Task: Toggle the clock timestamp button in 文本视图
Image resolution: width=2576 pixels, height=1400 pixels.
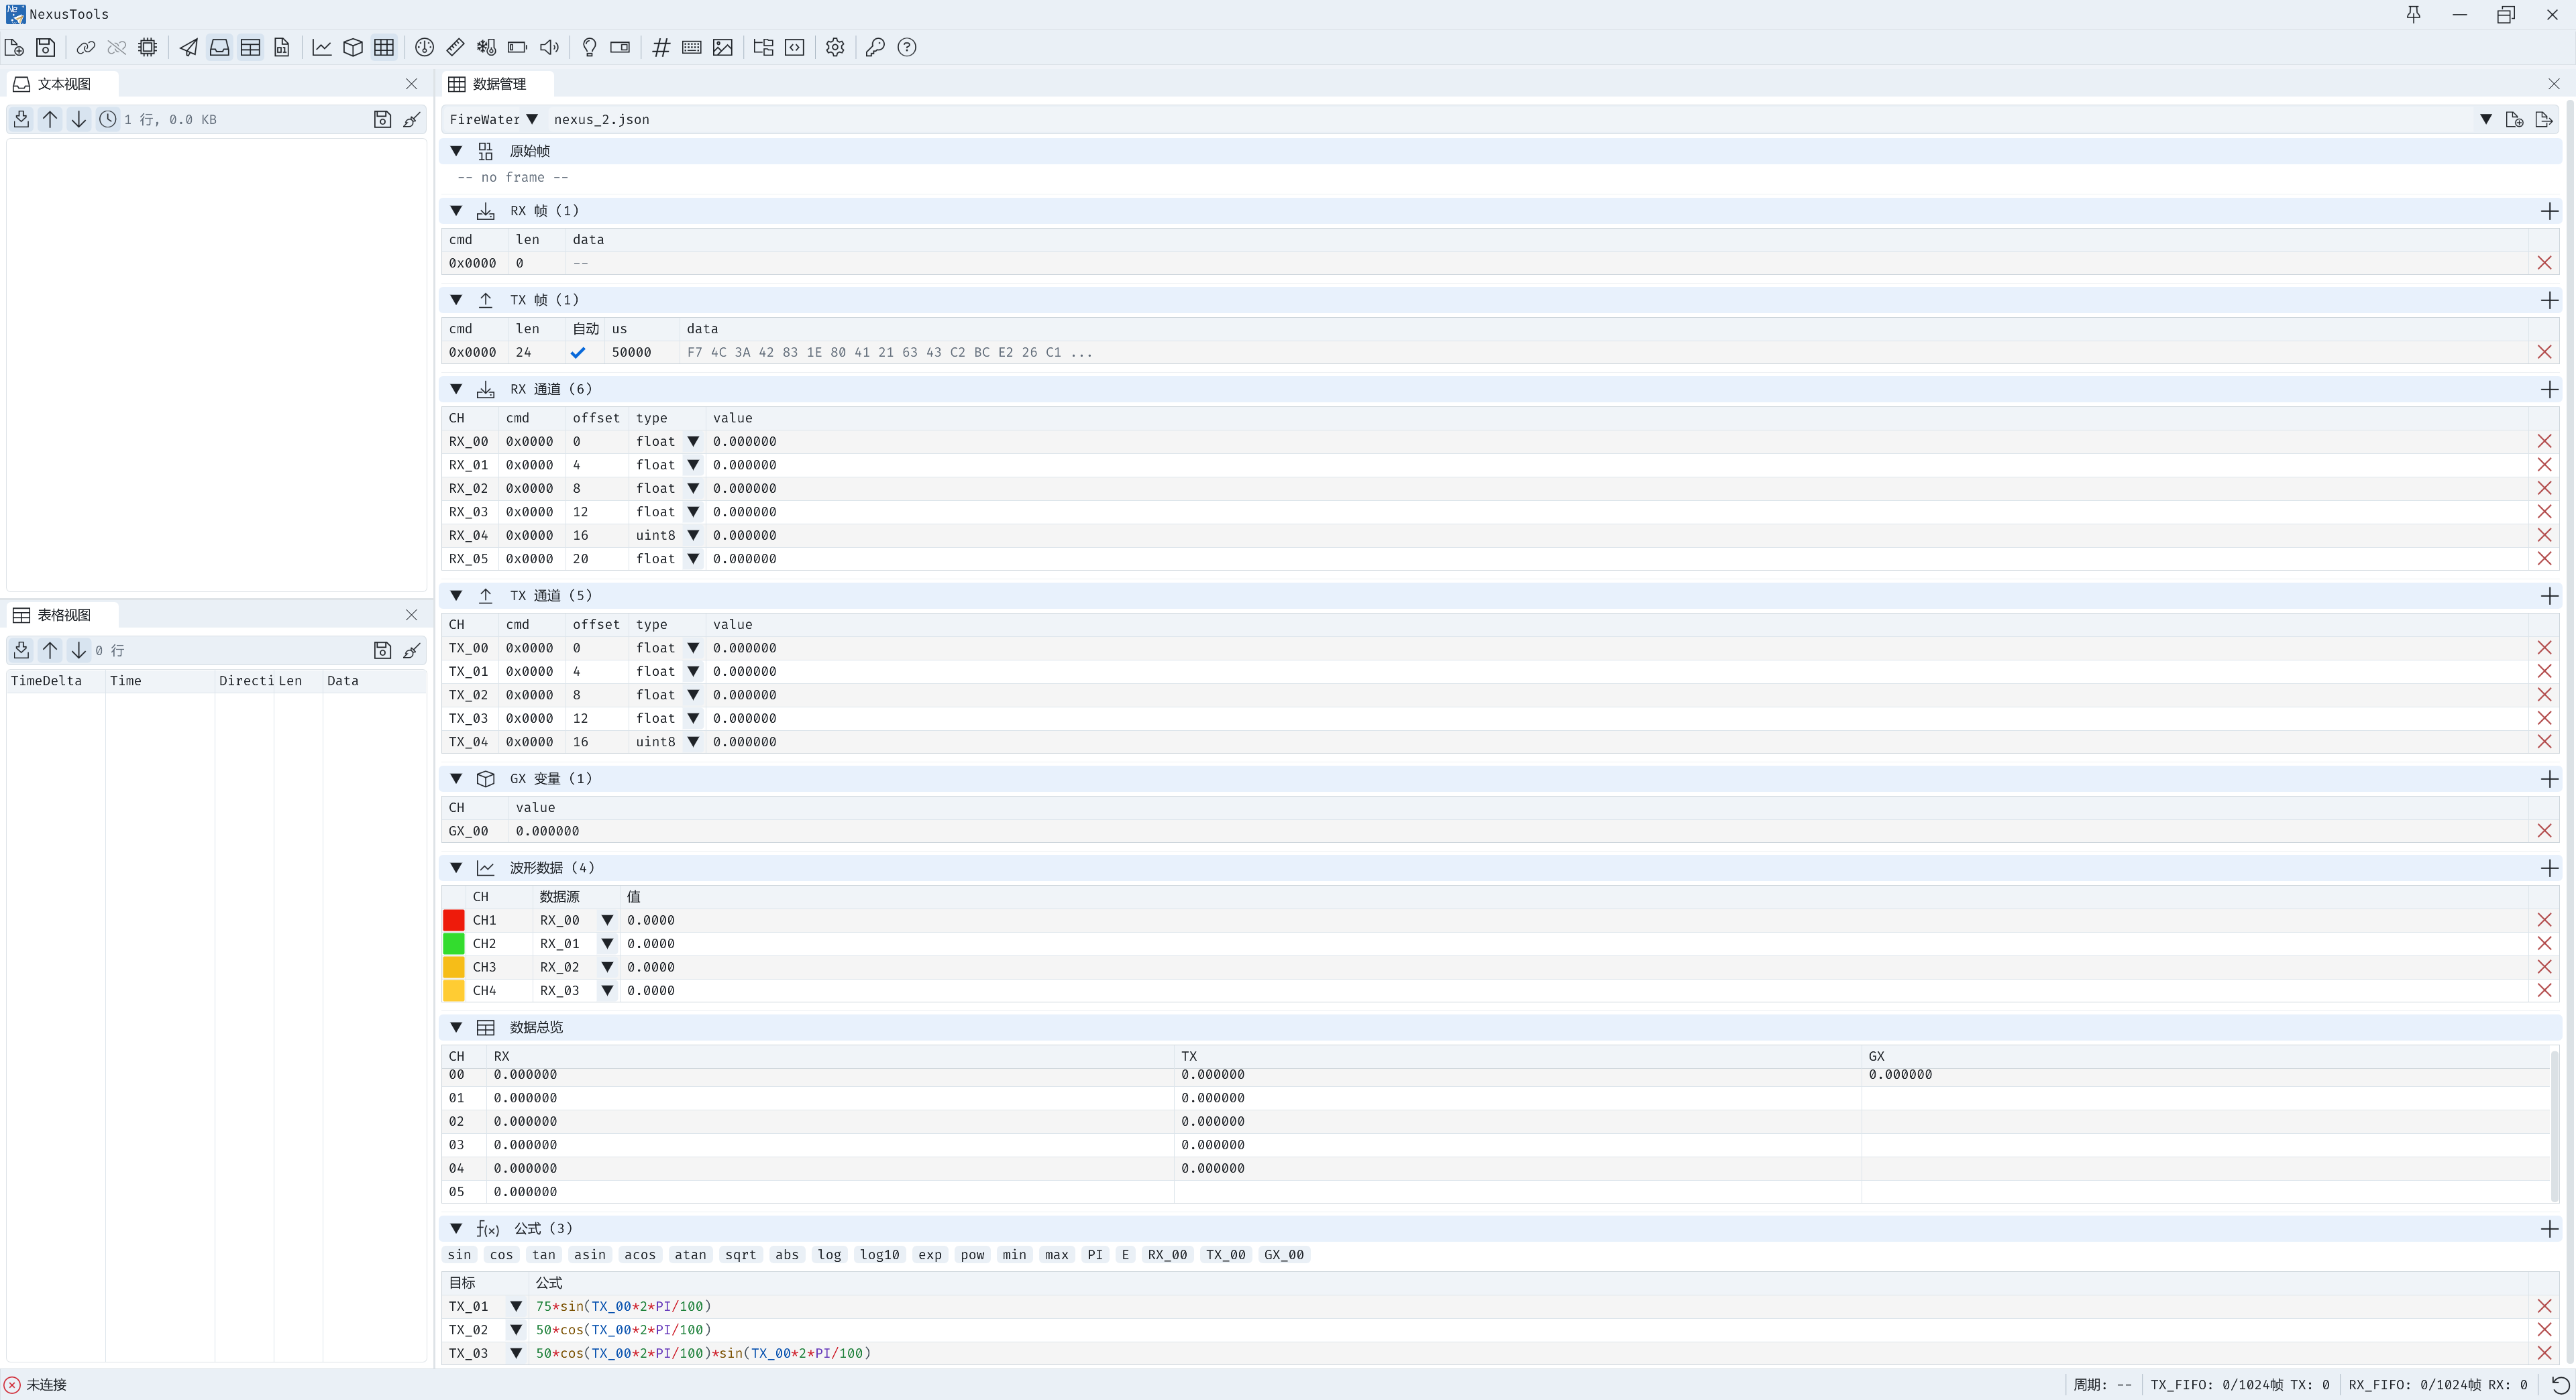Action: click(108, 119)
